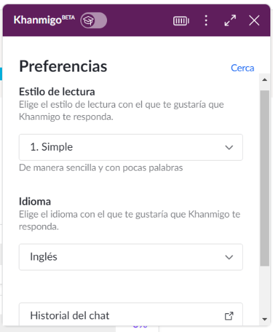Click the battery usage icon

click(x=181, y=21)
